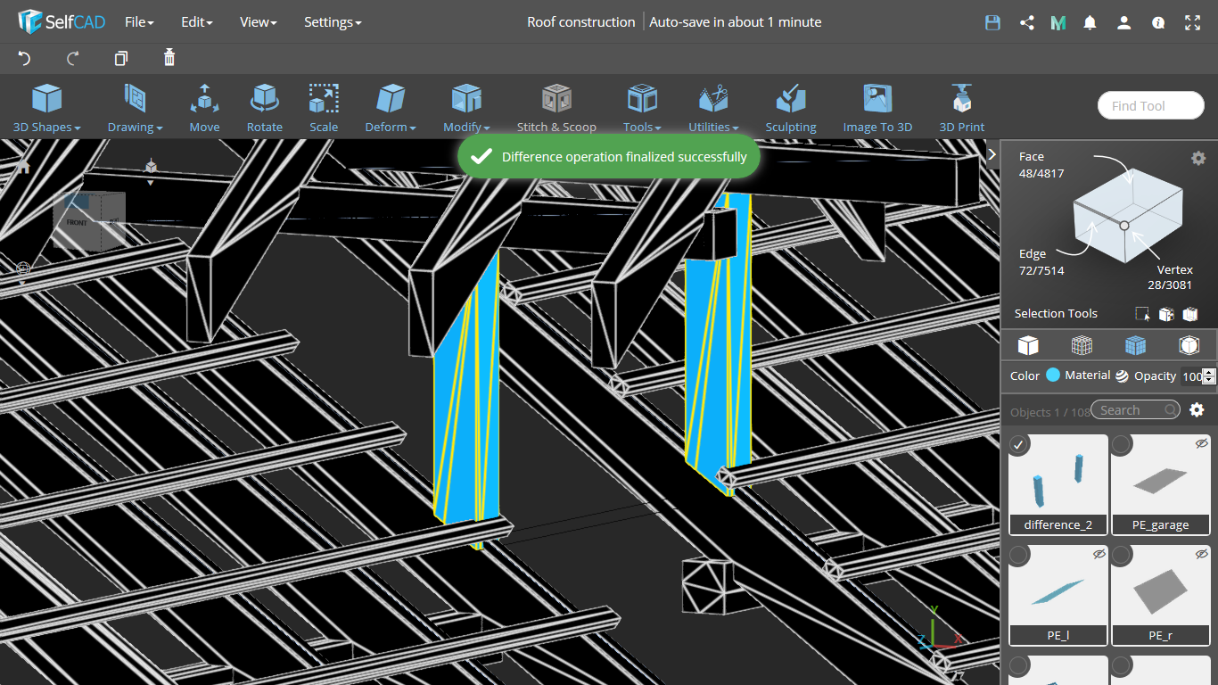
Task: Choose the middle cube selection tool icon
Action: click(x=1165, y=314)
